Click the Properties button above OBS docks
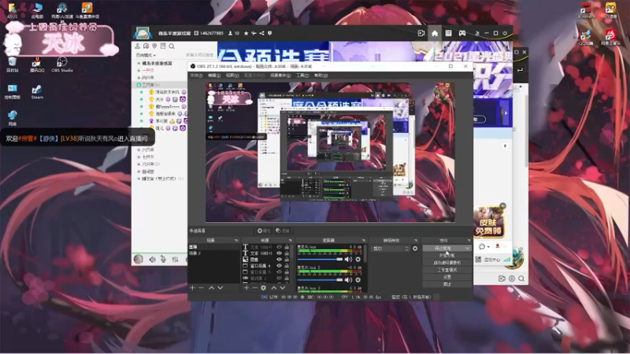This screenshot has width=630, height=354. pyautogui.click(x=264, y=230)
